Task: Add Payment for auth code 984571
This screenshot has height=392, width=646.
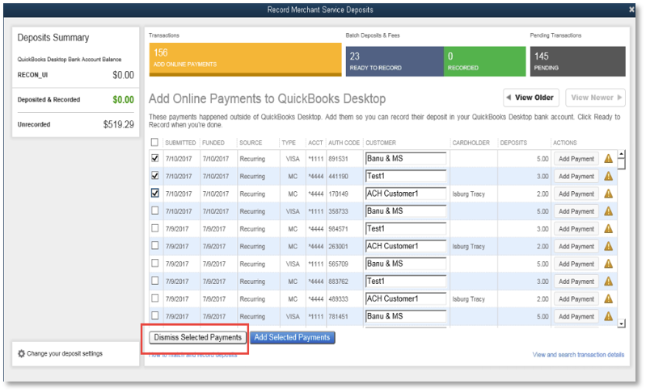Action: coord(576,229)
